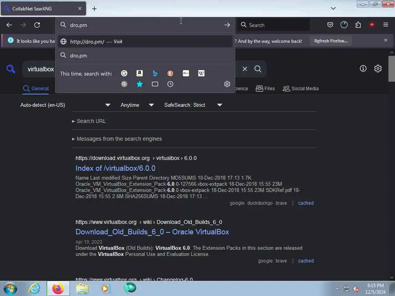Search in history via clock icon

(170, 84)
